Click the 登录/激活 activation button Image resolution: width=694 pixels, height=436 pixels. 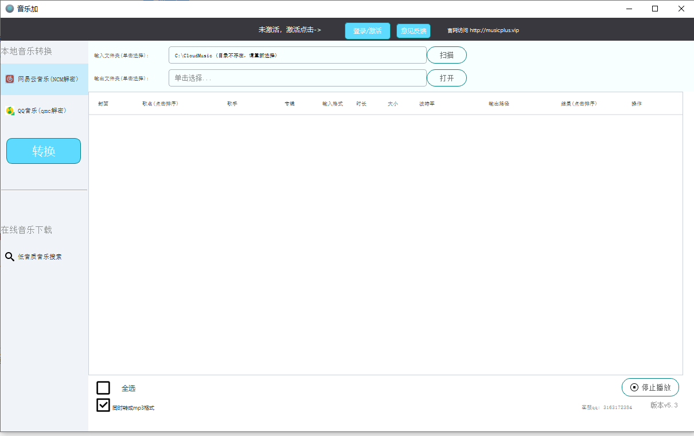point(367,30)
